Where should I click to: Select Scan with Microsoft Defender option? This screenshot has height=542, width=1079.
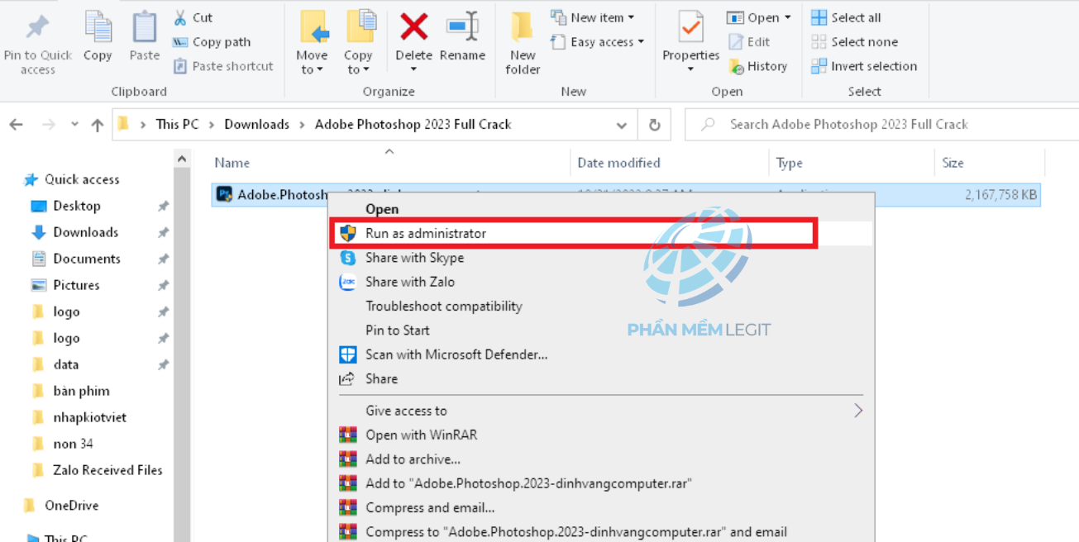[456, 354]
